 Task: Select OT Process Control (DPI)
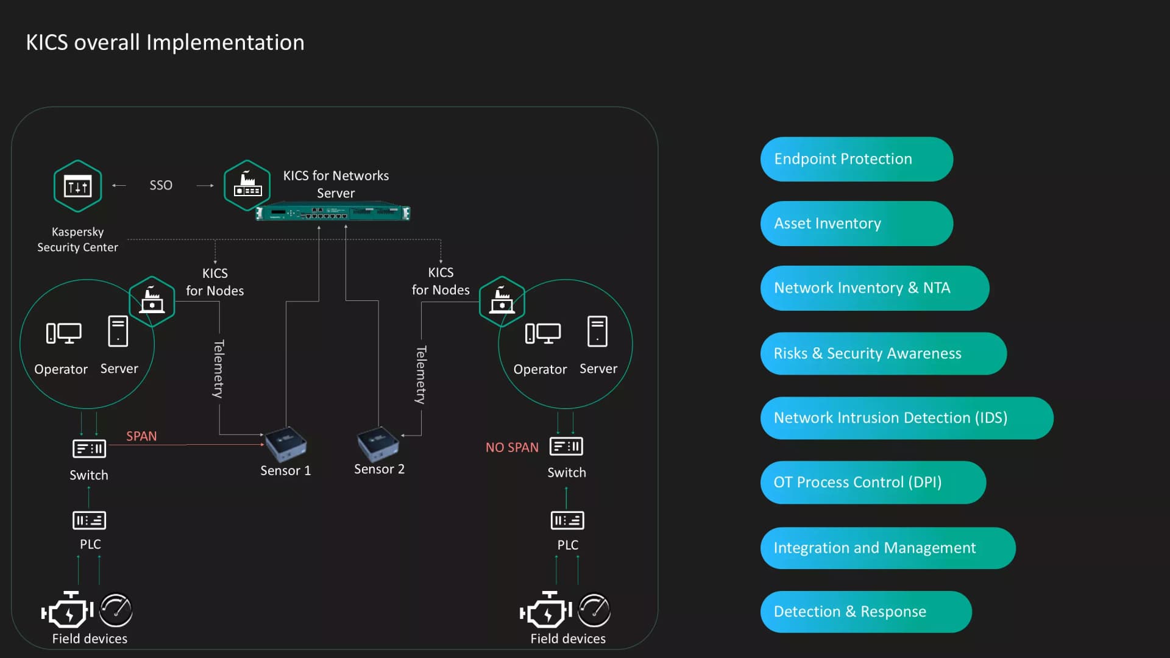click(873, 483)
